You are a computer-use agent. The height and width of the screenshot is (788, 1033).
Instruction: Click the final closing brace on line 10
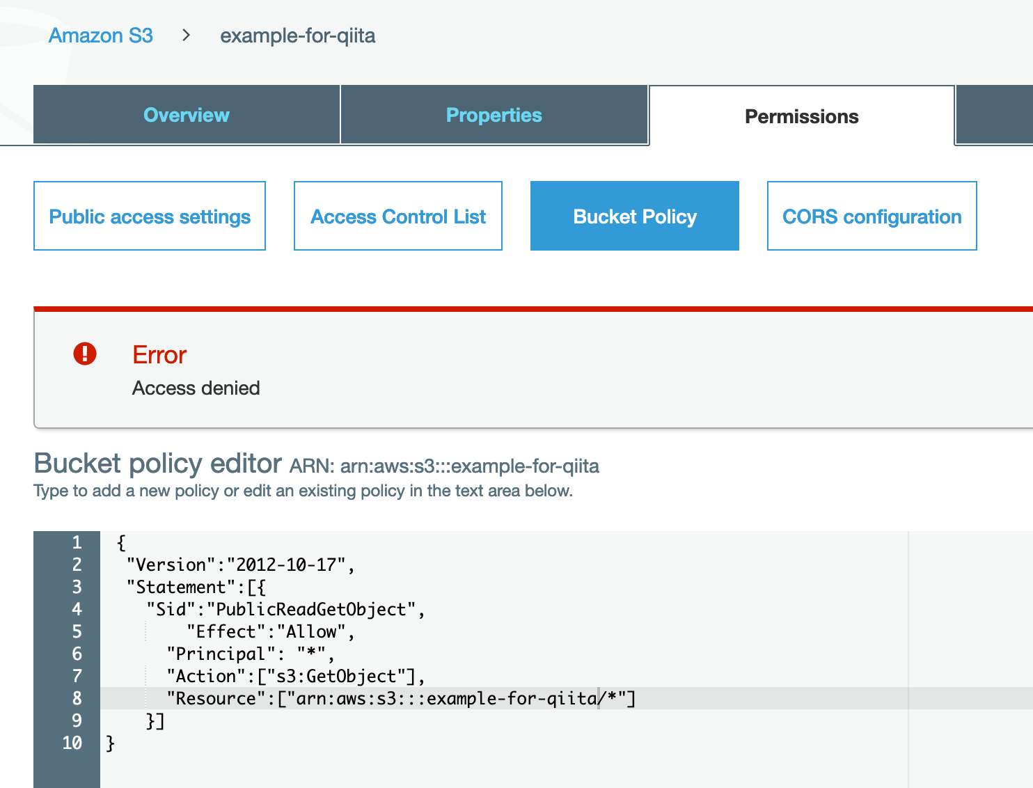click(x=111, y=743)
